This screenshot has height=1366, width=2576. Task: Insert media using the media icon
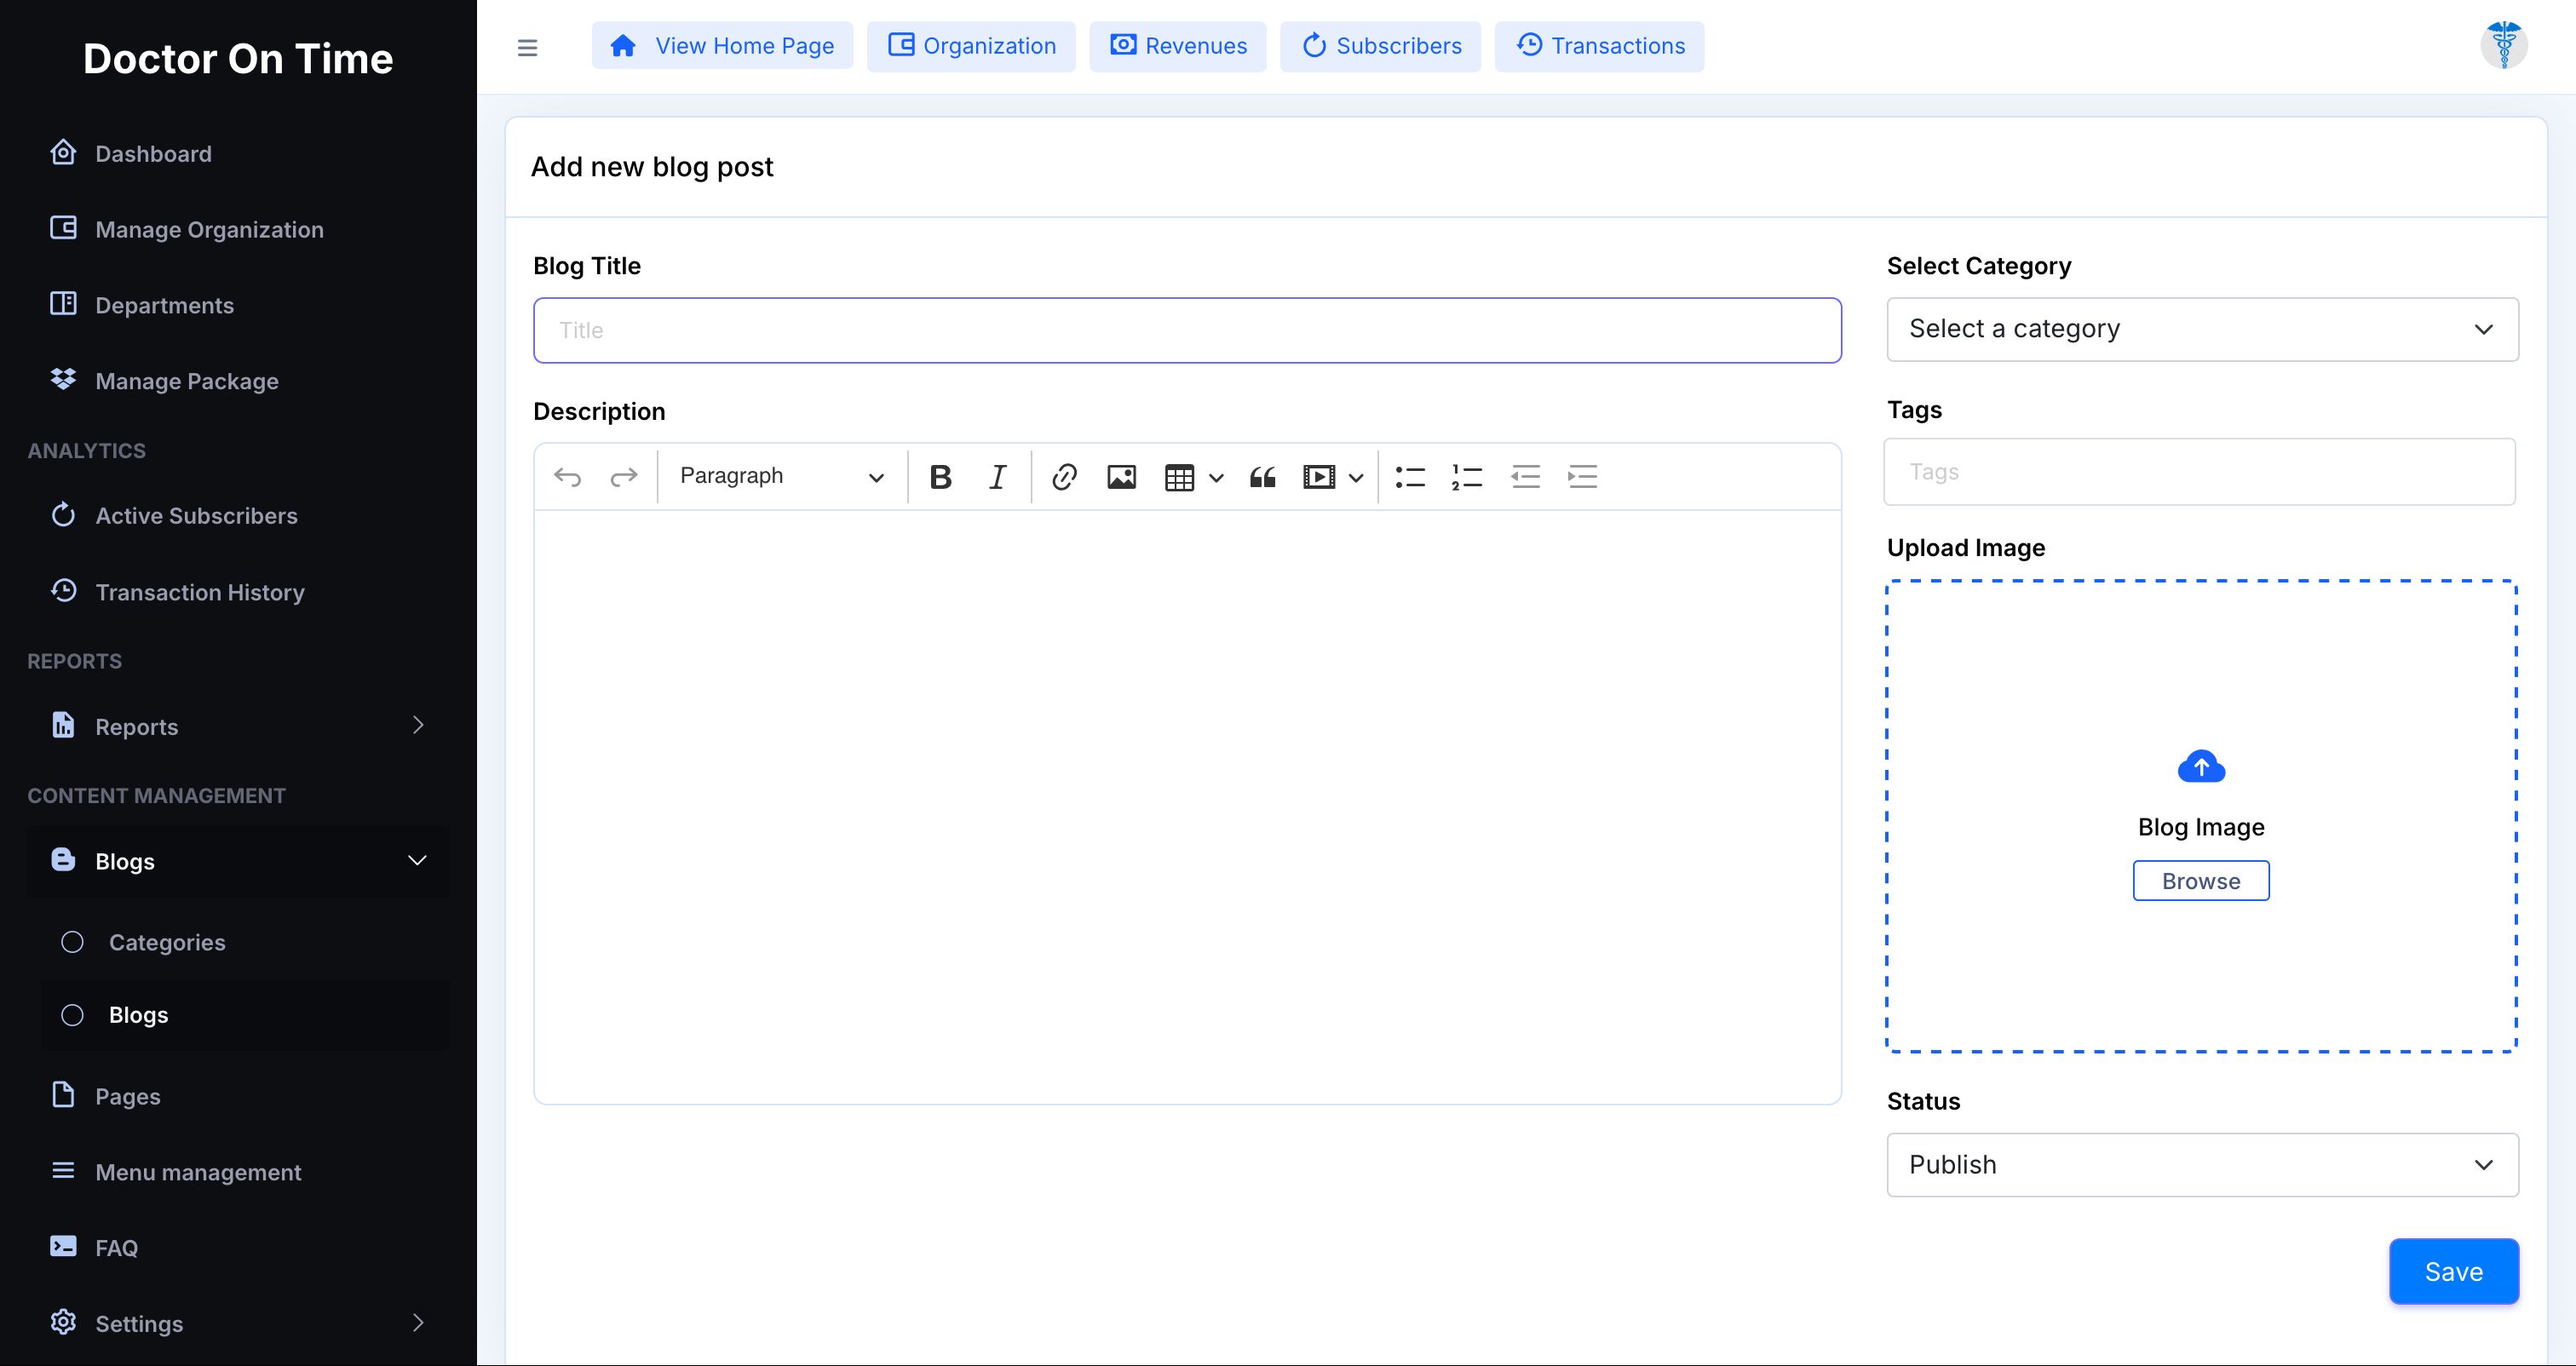click(1319, 477)
